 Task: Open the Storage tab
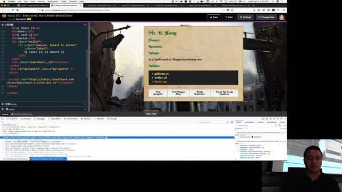(112, 119)
